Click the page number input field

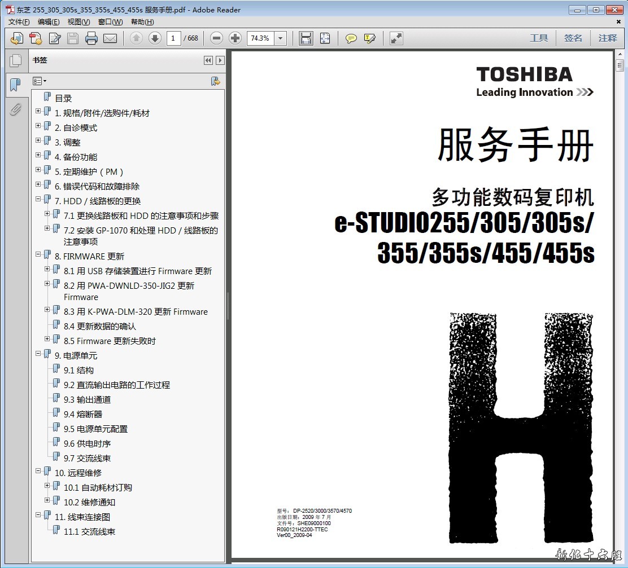(x=173, y=38)
